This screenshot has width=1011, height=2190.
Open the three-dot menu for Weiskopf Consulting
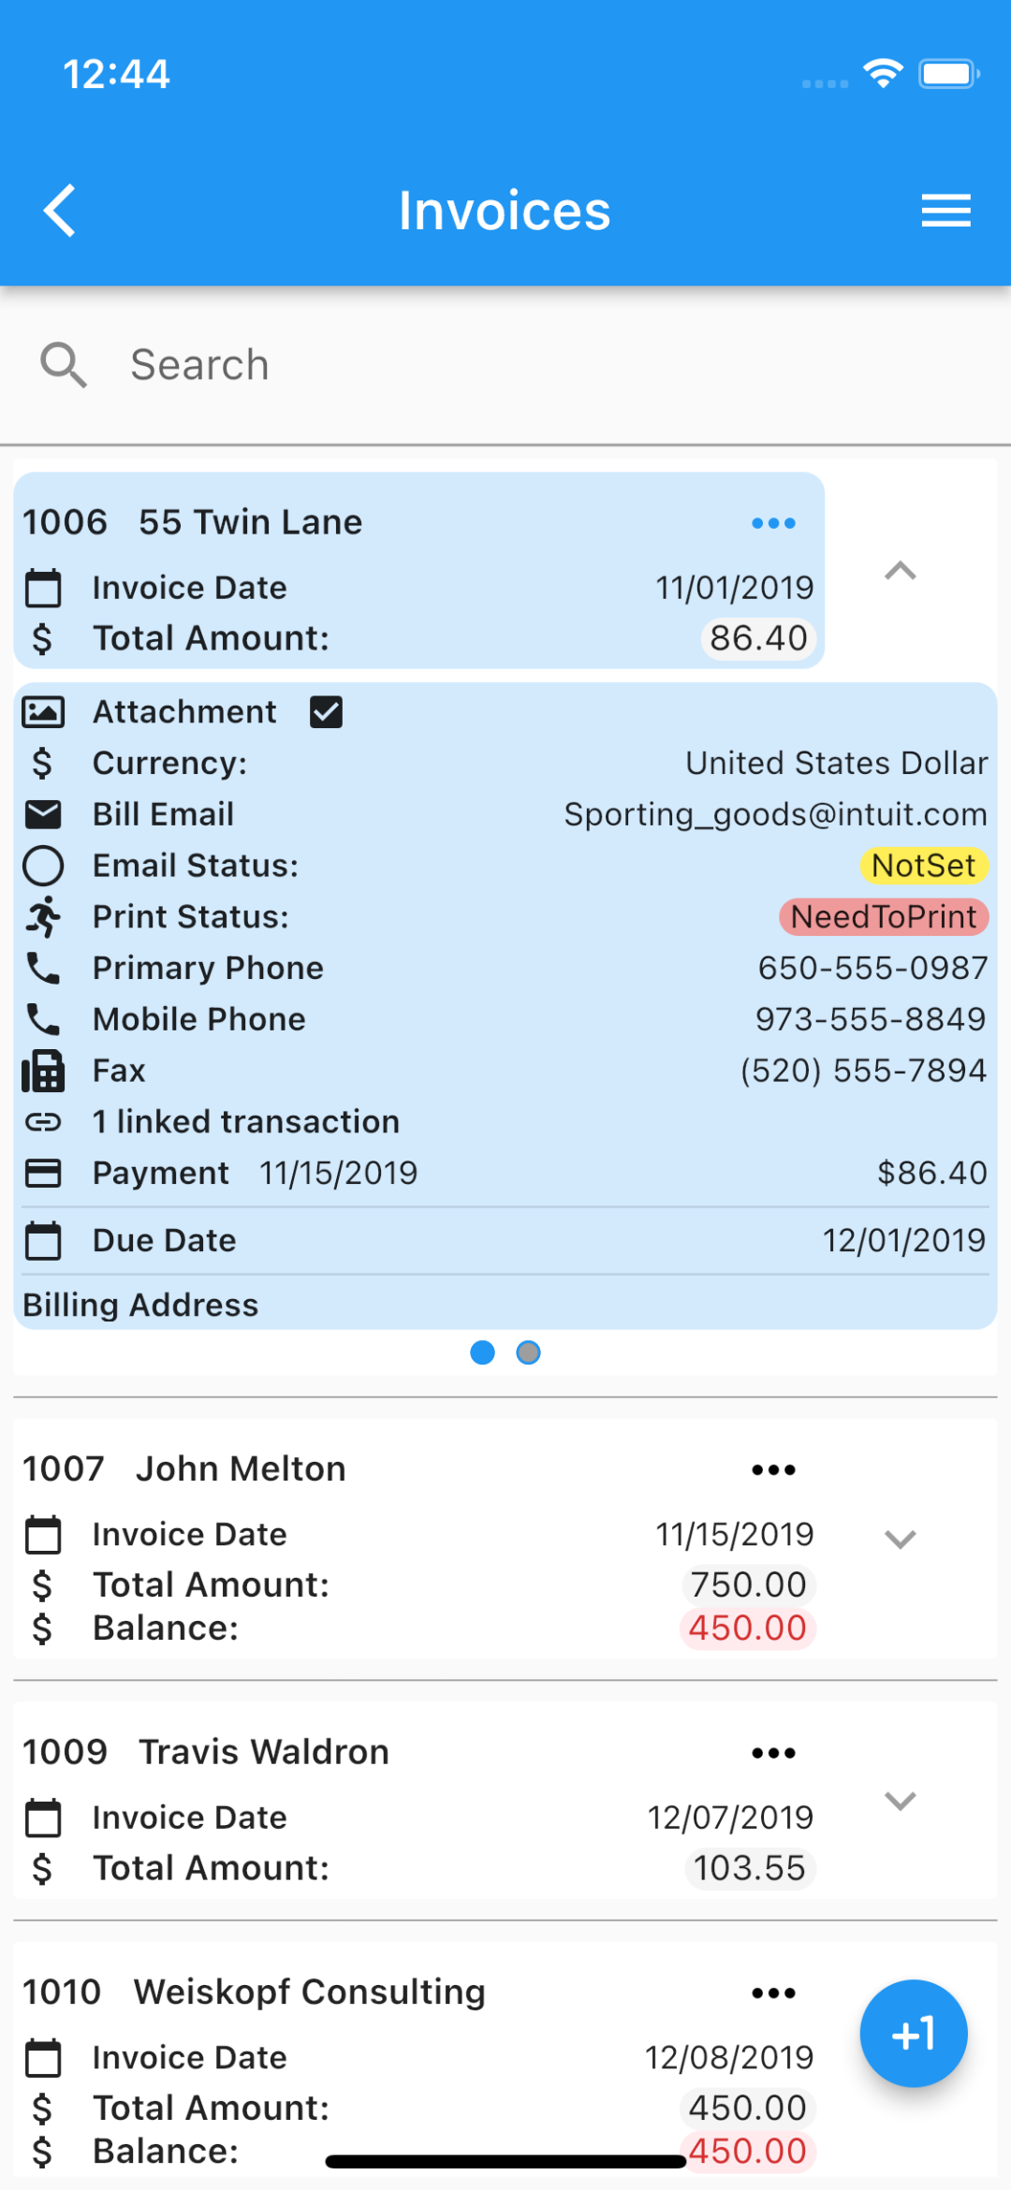(773, 1993)
